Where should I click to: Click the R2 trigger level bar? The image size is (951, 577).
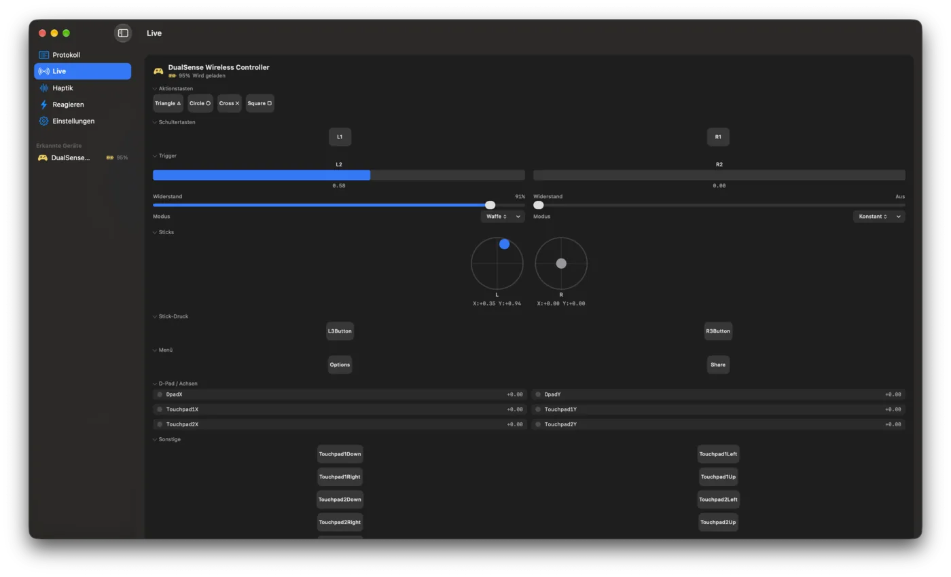tap(719, 175)
